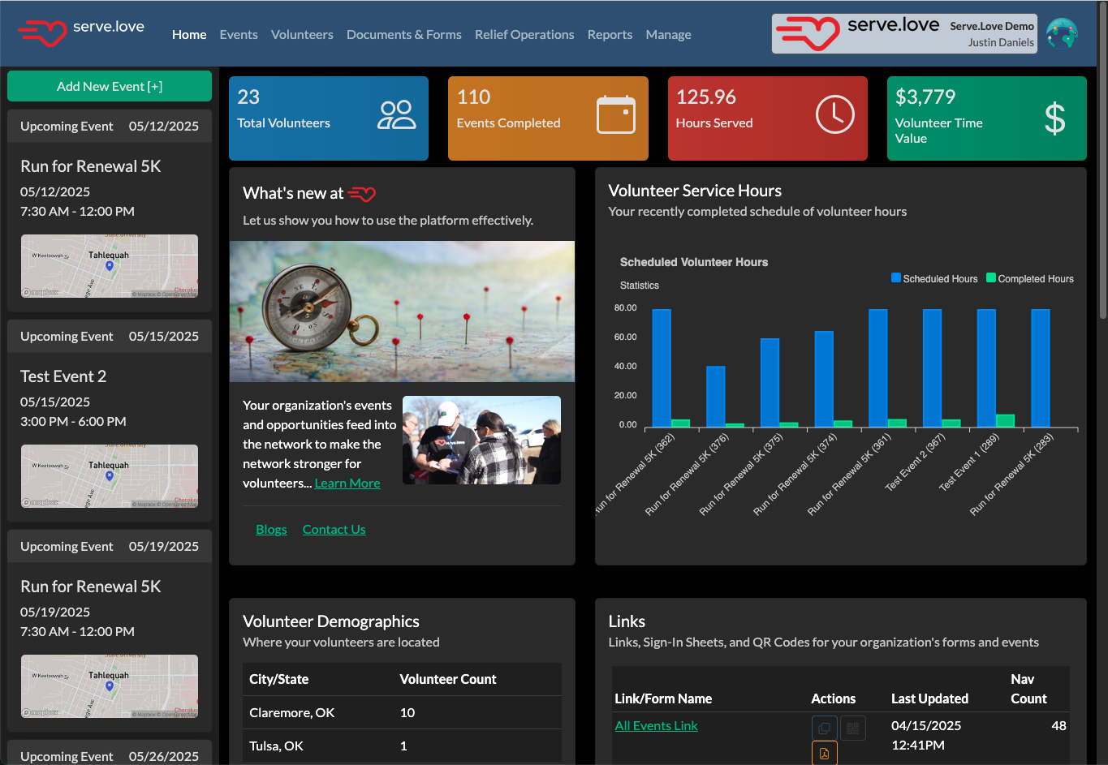Open the Reports menu
The height and width of the screenshot is (765, 1108).
(610, 34)
